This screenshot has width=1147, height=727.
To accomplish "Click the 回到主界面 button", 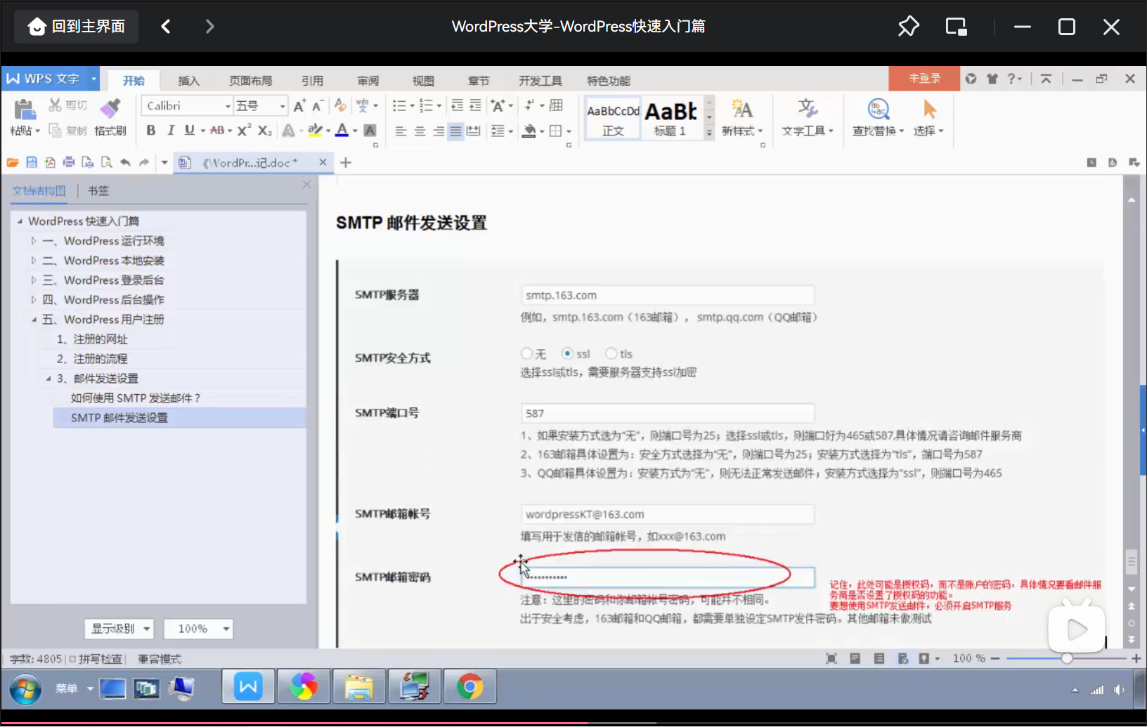I will [x=76, y=27].
